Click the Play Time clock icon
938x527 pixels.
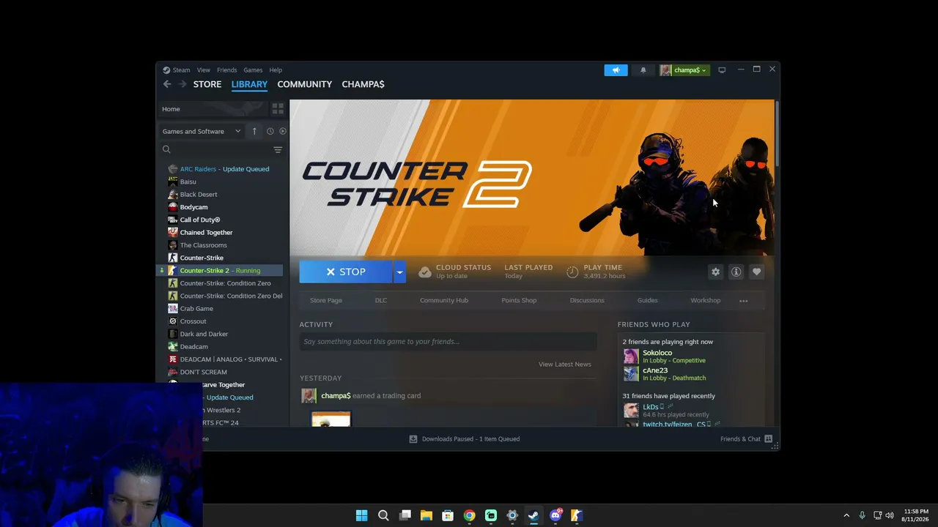point(572,272)
